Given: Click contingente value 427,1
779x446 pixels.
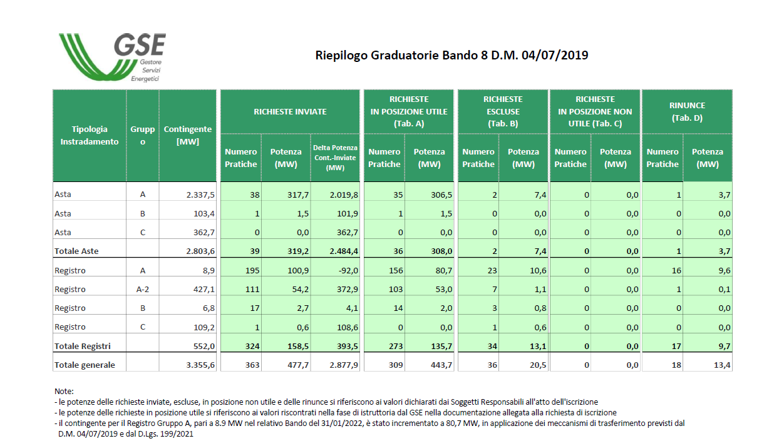Looking at the screenshot, I should click(x=204, y=289).
